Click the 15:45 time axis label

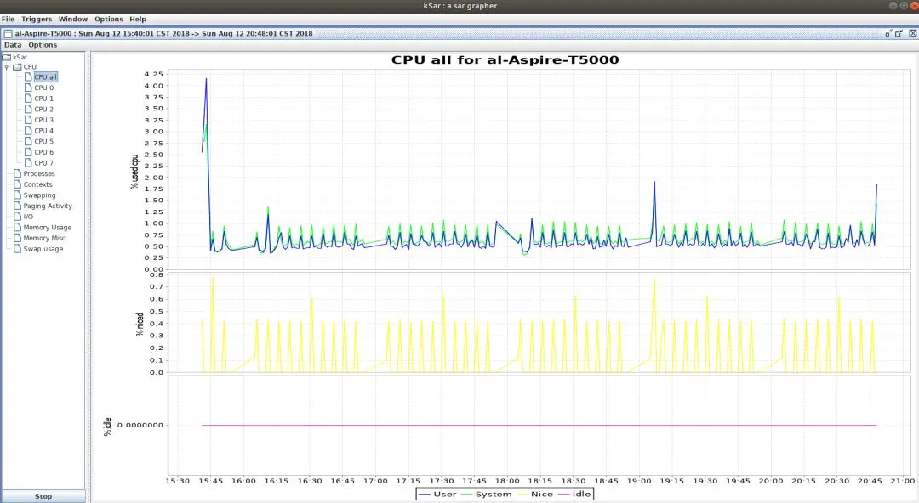210,481
